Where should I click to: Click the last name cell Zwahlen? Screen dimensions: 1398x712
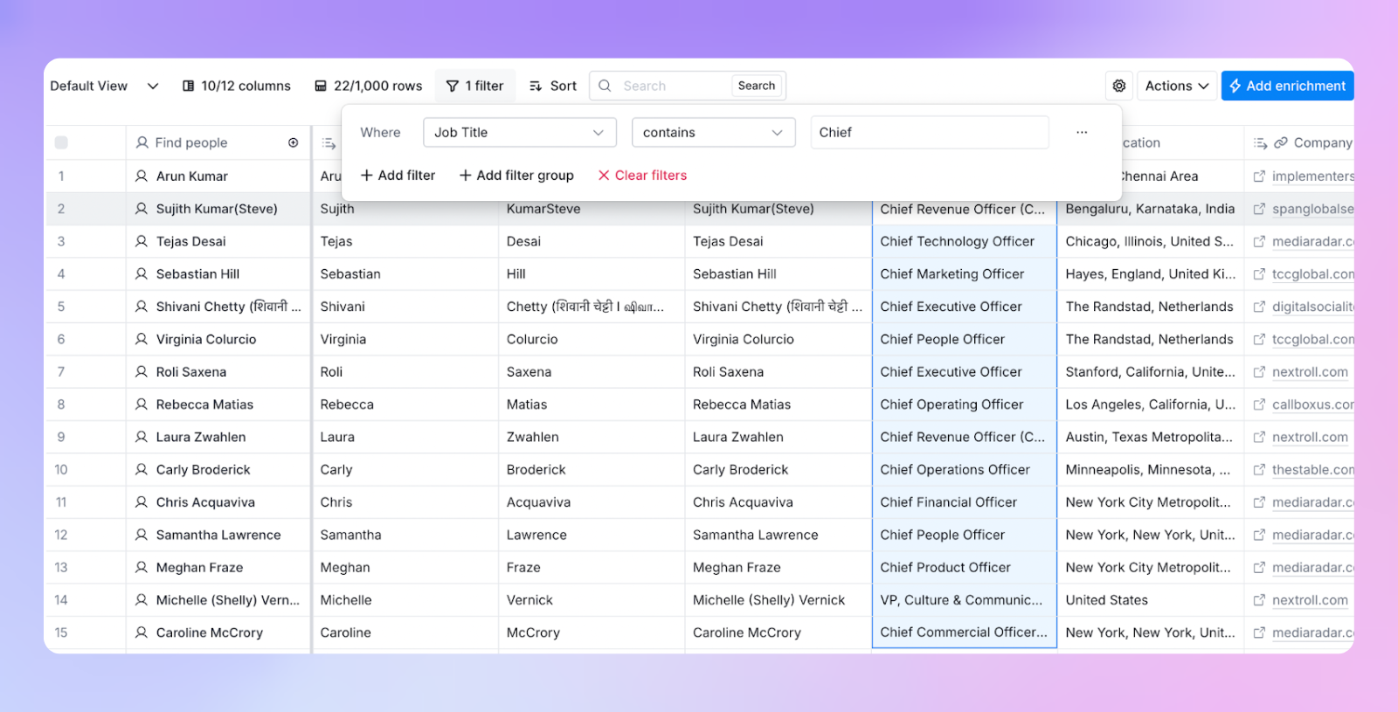tap(592, 437)
